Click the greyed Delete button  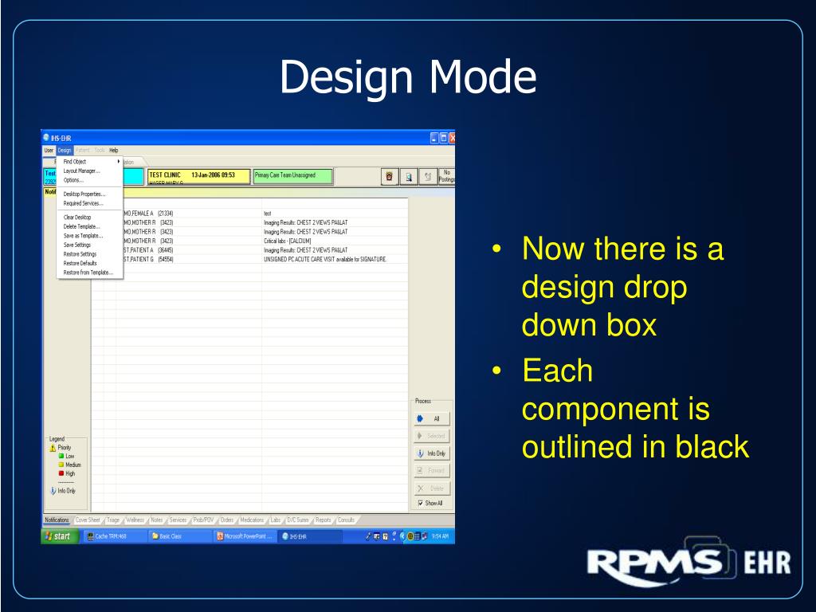[432, 488]
